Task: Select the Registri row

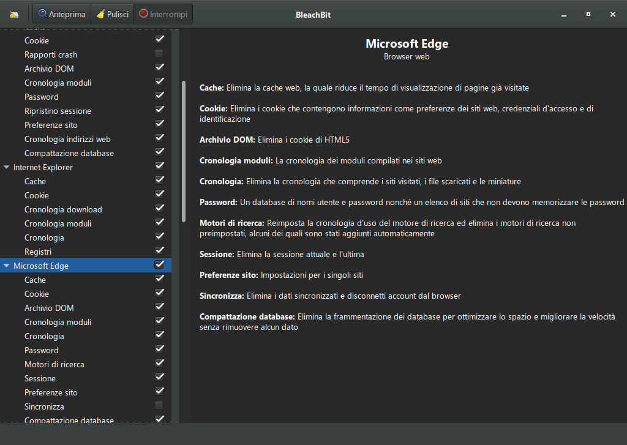Action: click(86, 252)
